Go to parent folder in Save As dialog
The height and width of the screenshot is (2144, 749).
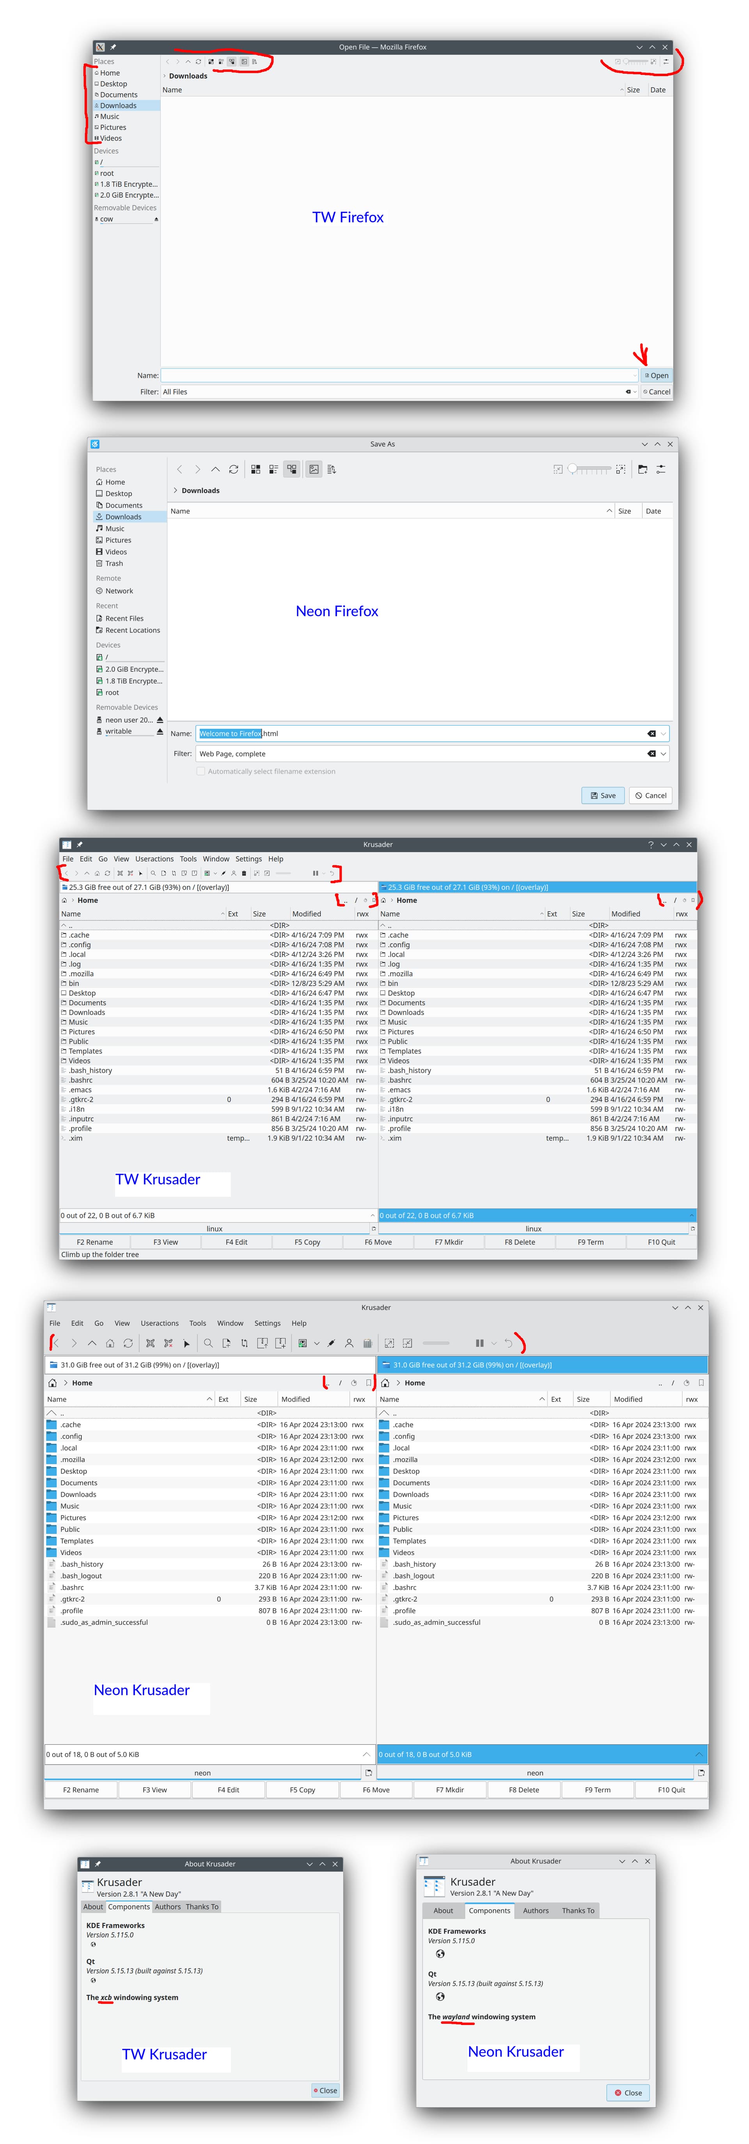[216, 469]
